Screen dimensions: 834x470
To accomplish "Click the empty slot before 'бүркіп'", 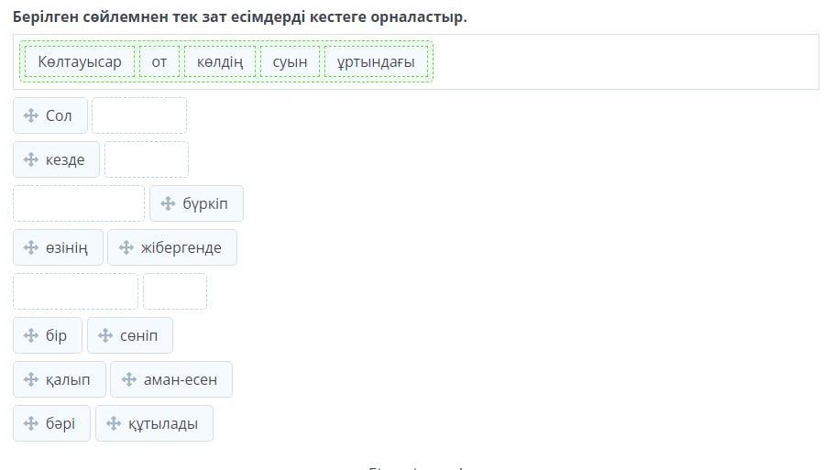I will click(79, 203).
